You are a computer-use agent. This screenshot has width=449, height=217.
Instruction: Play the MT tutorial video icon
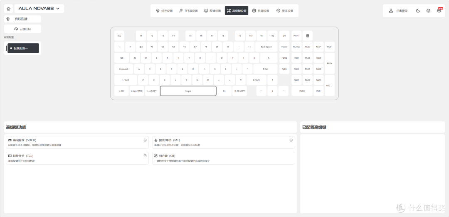[x=291, y=140]
